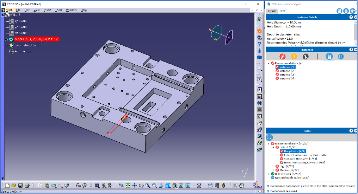
Task: Click the Instance Details vertical scrollbar
Action: click(x=356, y=33)
